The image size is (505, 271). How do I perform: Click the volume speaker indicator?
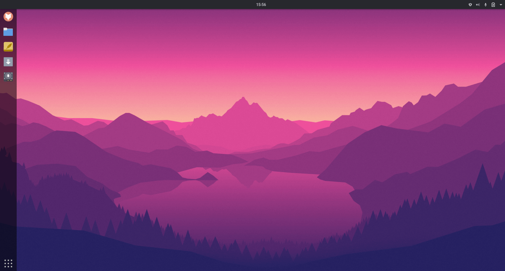(478, 5)
